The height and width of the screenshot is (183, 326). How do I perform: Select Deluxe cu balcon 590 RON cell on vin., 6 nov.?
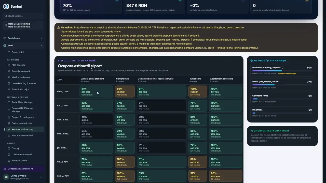pos(162,162)
